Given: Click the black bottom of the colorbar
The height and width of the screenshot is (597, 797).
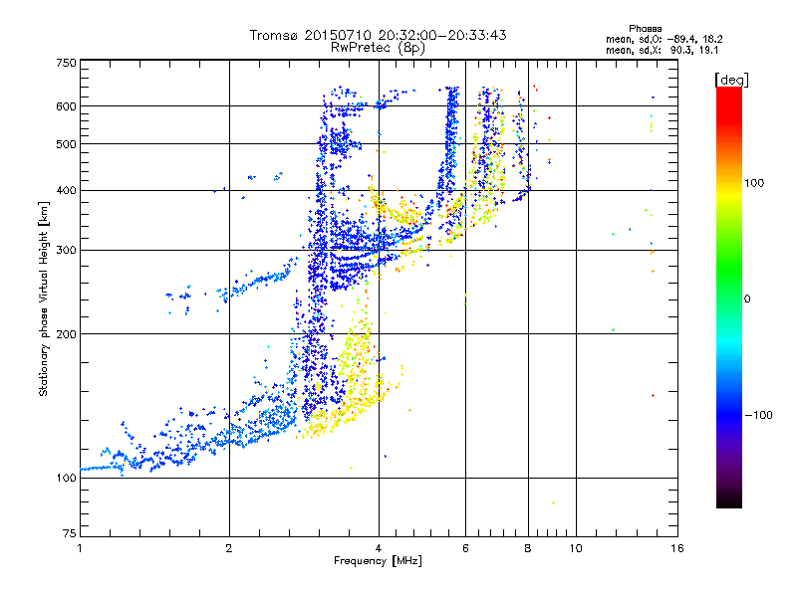Looking at the screenshot, I should click(x=729, y=500).
